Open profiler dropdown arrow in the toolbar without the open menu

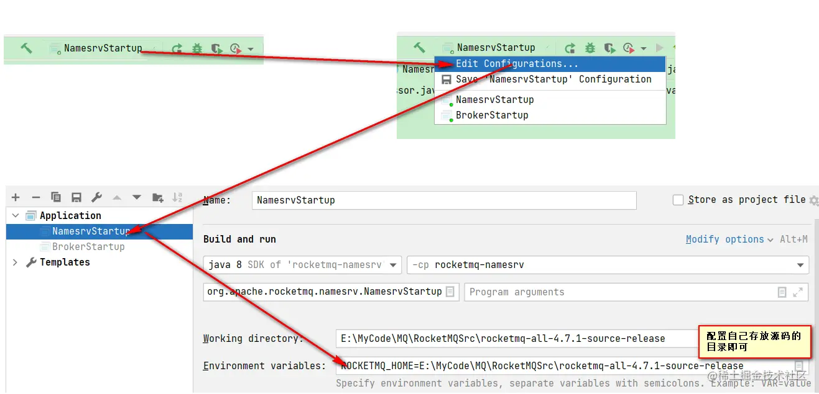[250, 49]
